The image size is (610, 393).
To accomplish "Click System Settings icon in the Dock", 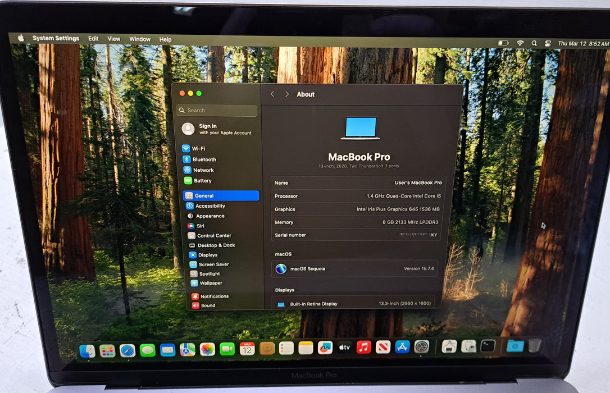I will pos(421,346).
